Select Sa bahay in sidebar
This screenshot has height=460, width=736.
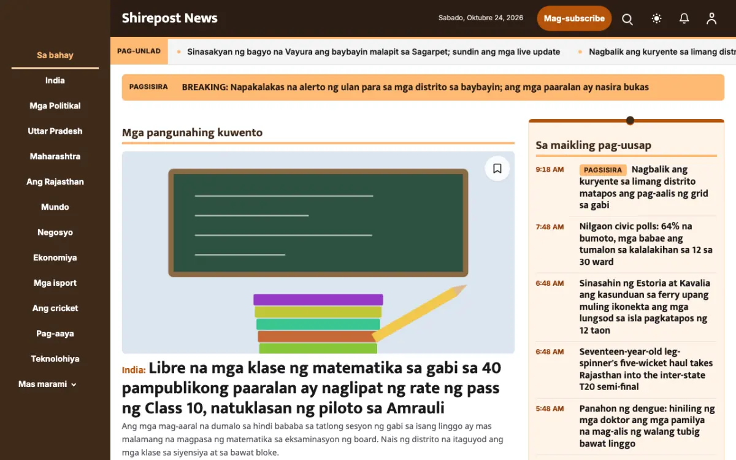(55, 55)
